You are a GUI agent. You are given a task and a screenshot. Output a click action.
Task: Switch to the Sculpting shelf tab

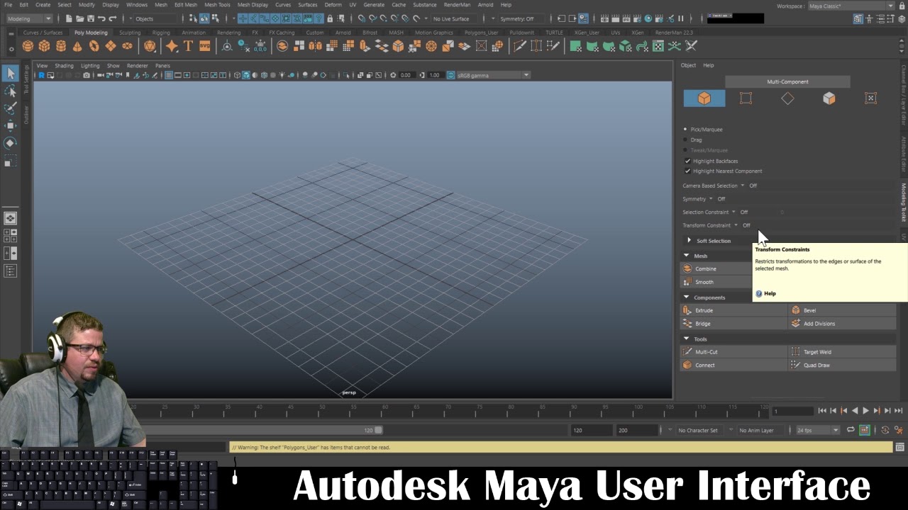130,33
